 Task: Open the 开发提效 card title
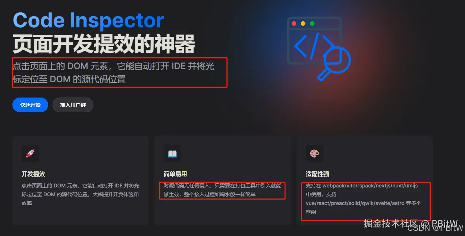(x=33, y=174)
